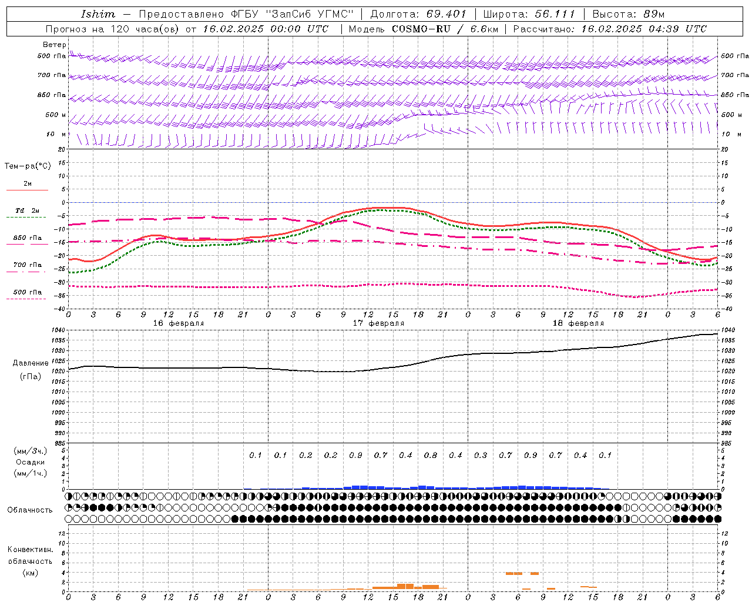Select the forecast start "16.02.2025 00:00 UTC"
This screenshot has height=602, width=752.
tap(266, 29)
